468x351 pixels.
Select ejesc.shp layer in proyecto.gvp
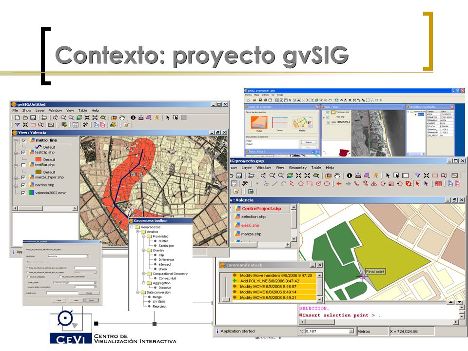click(250, 225)
